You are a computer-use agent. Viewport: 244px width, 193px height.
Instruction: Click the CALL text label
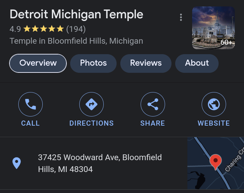[x=30, y=123]
